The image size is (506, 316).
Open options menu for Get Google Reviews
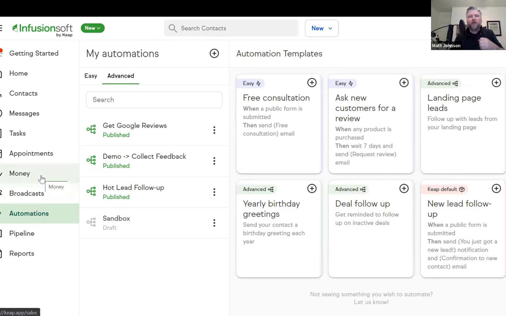click(x=214, y=130)
